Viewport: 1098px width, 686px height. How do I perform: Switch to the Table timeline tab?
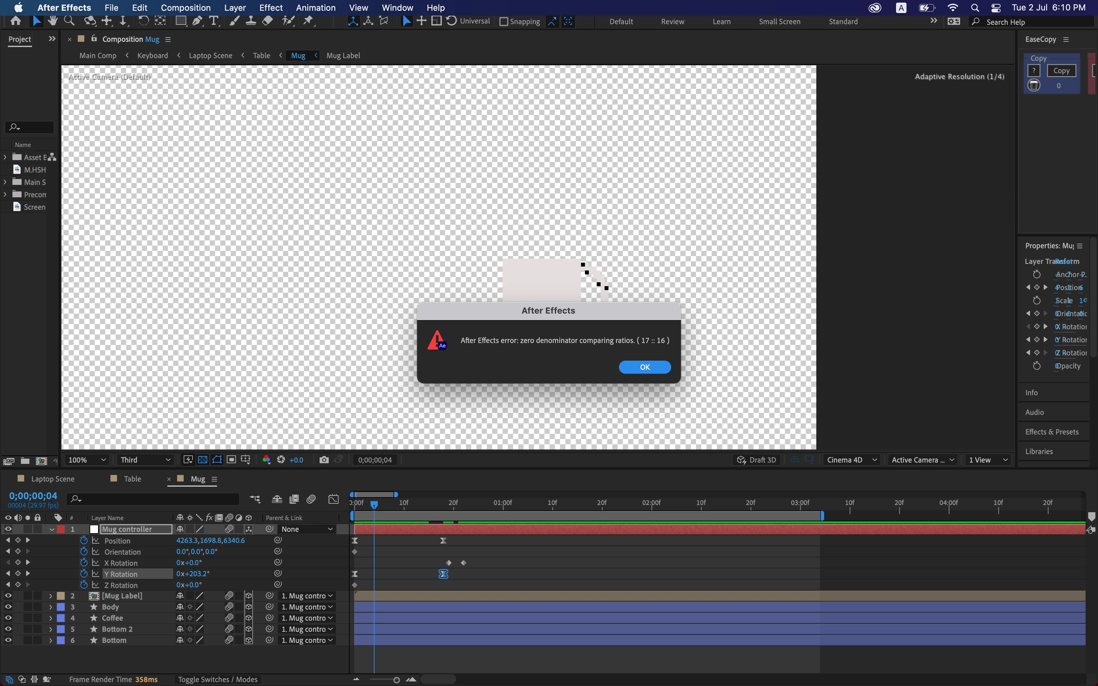pyautogui.click(x=132, y=479)
